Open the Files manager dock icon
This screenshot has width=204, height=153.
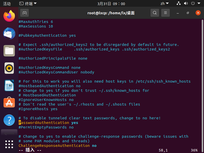coord(9,51)
